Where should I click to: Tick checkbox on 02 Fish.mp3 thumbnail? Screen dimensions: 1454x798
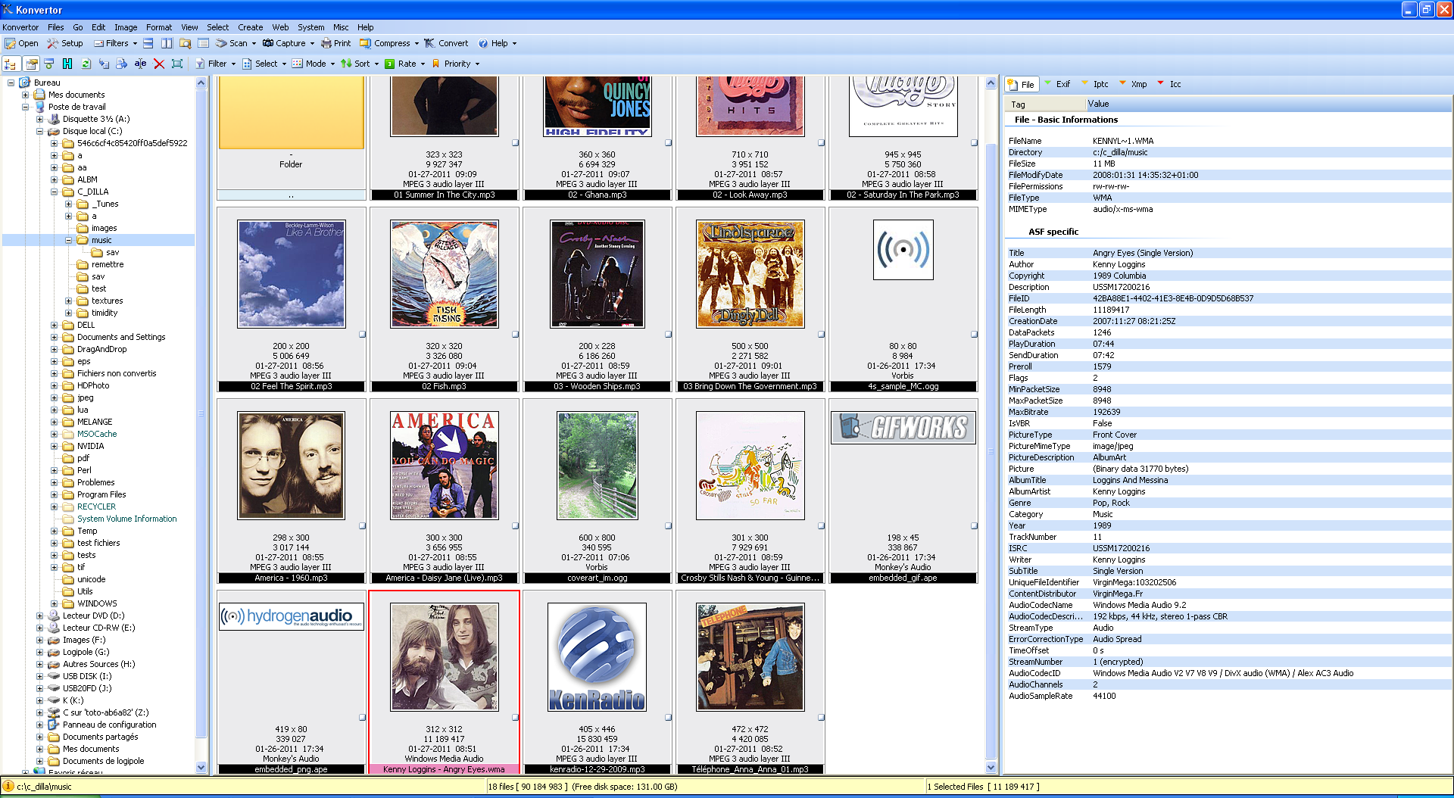pyautogui.click(x=516, y=334)
